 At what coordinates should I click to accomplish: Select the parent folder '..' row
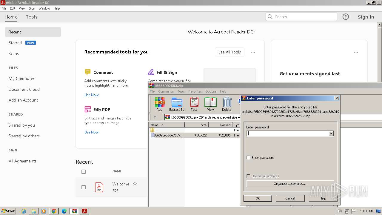[194, 130]
